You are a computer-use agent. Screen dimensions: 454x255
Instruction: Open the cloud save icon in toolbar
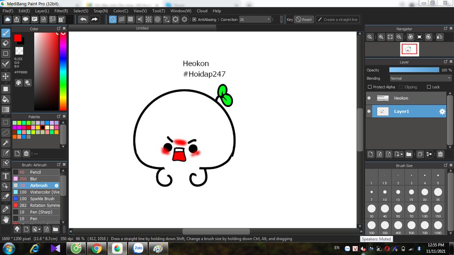pyautogui.click(x=8, y=19)
